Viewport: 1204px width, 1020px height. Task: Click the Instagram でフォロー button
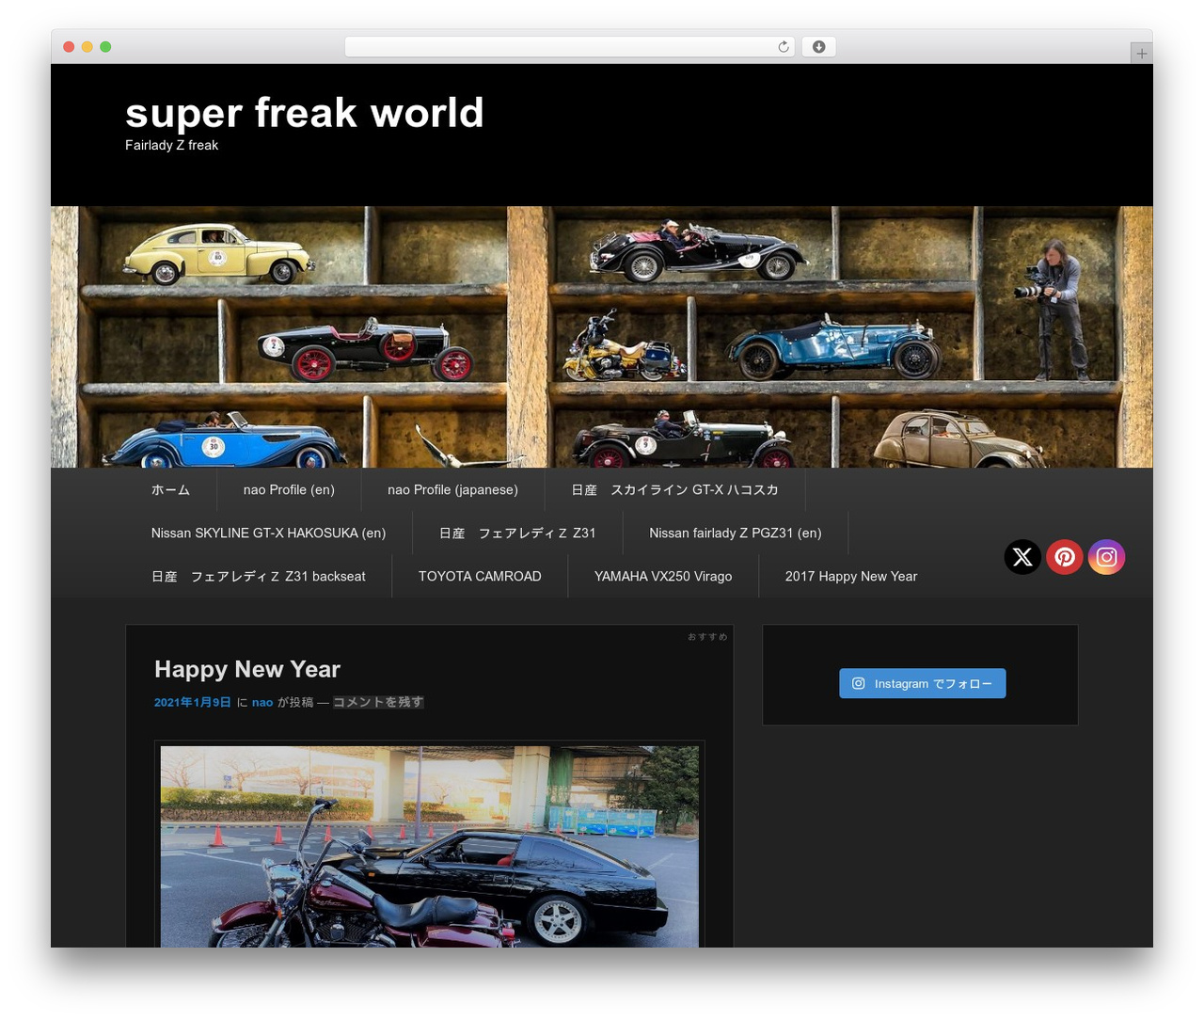923,683
